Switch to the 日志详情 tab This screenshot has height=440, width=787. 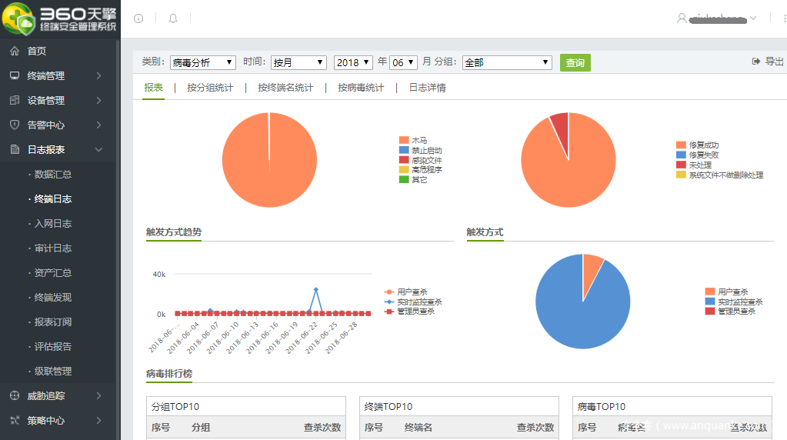click(x=427, y=88)
